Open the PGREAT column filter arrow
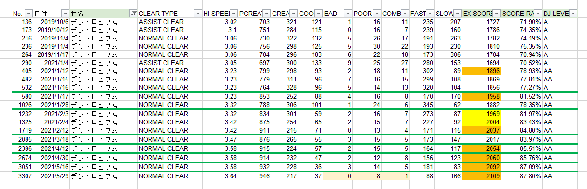The height and width of the screenshot is (189, 587). [266, 13]
